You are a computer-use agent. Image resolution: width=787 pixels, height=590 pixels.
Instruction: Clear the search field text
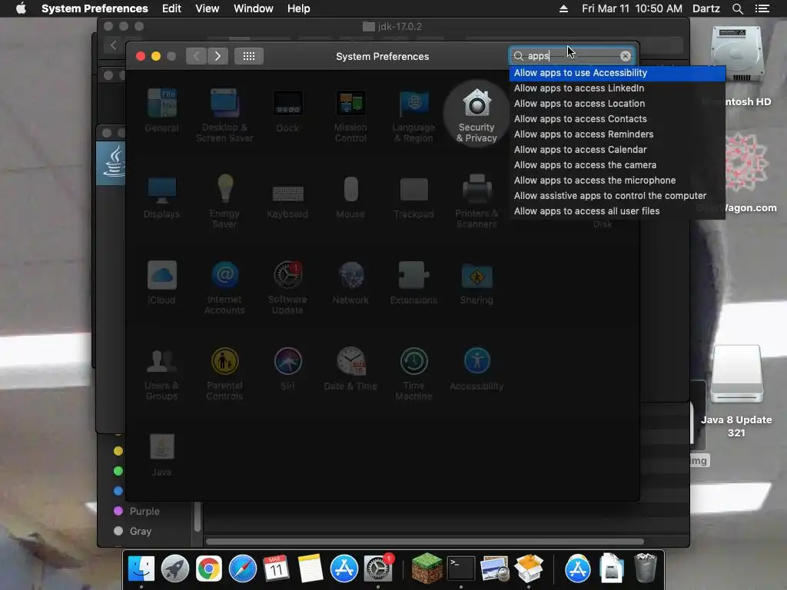pyautogui.click(x=626, y=56)
